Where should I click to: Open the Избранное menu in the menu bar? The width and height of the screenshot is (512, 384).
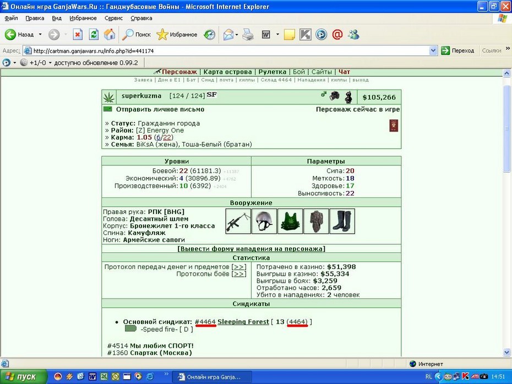click(83, 18)
